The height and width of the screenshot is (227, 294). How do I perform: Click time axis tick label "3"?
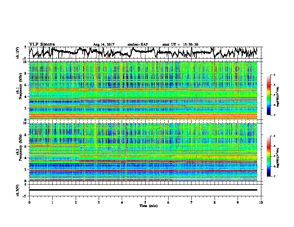[x=99, y=203]
